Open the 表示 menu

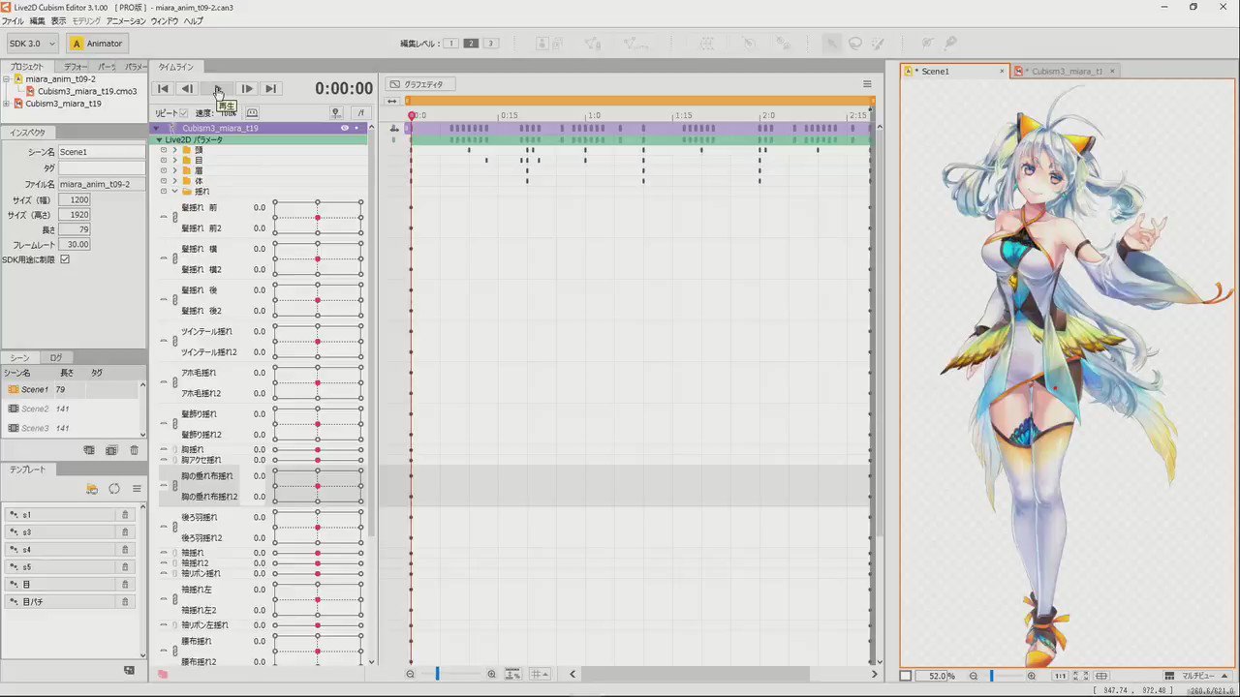click(x=59, y=21)
